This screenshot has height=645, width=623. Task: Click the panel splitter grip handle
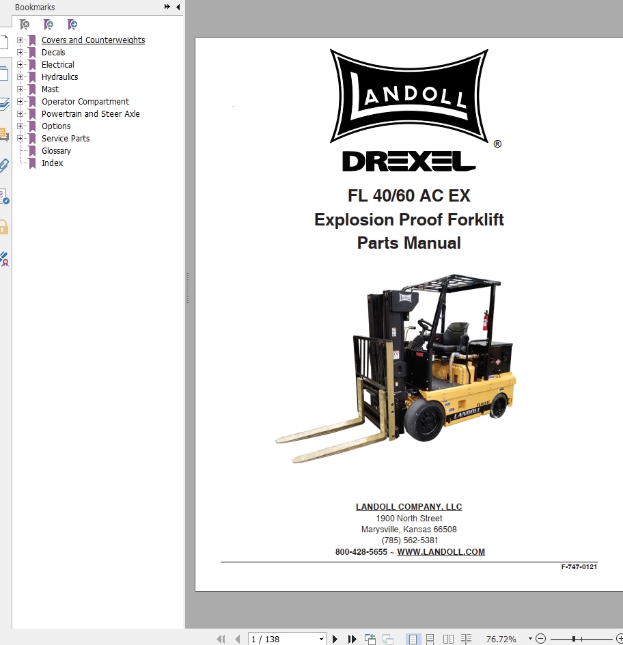click(188, 288)
